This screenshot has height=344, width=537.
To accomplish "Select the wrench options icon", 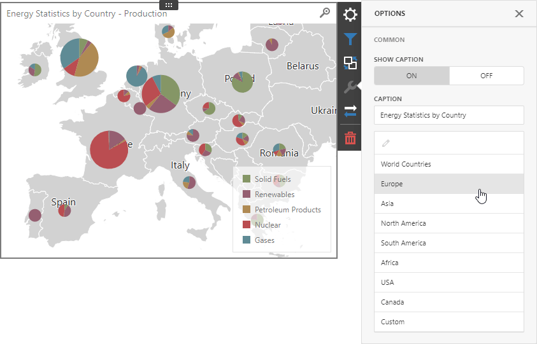I will (350, 87).
